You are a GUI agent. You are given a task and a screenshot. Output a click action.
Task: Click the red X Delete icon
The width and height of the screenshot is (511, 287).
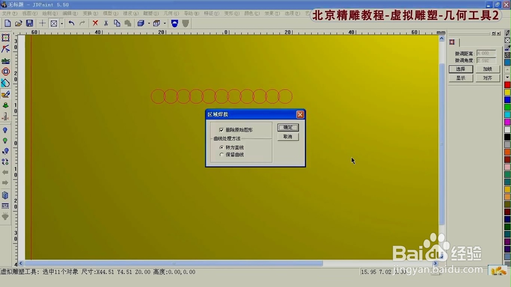click(95, 23)
